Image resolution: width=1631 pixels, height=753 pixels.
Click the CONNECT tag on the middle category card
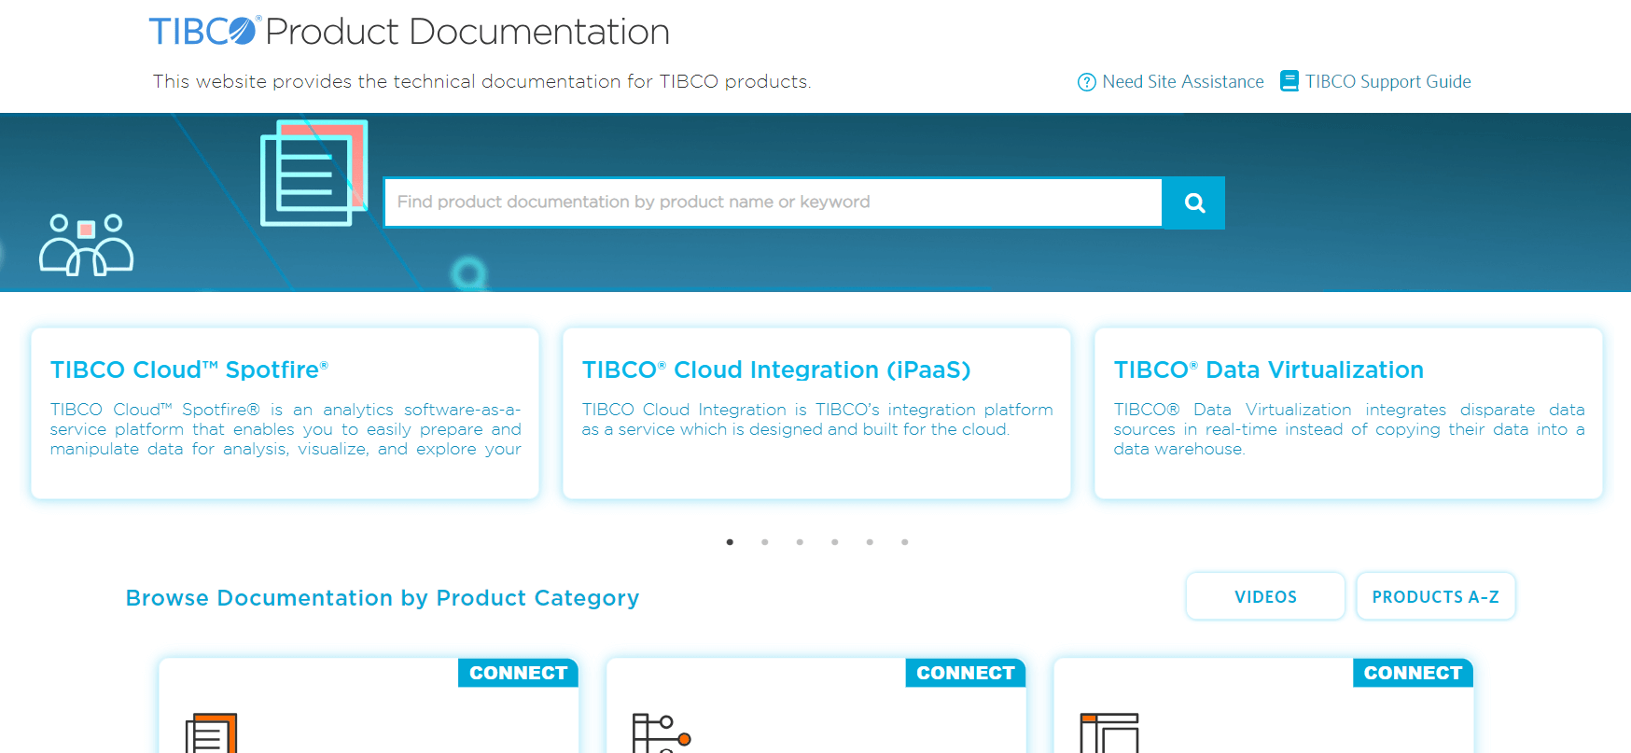tap(966, 673)
